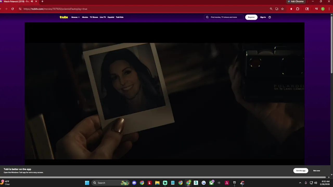Screen dimensions: 333x187
Task: Bookmark this tab with the star icon
Action: (x=283, y=9)
